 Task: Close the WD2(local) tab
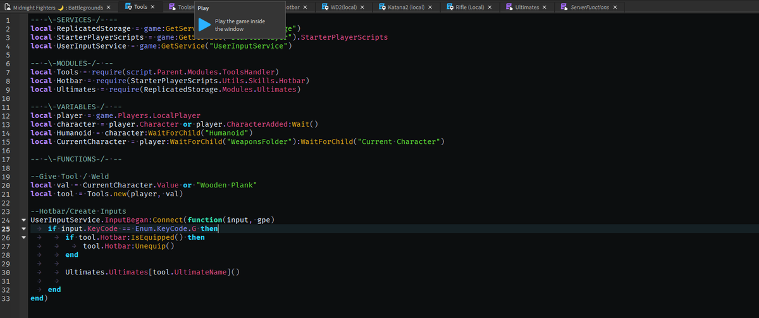362,8
